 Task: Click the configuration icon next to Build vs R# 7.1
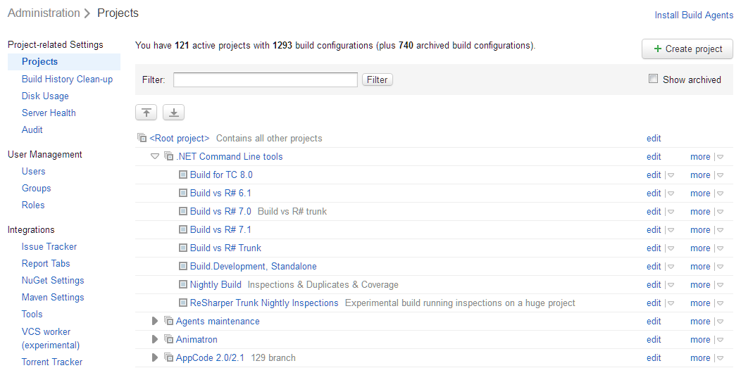(x=183, y=230)
